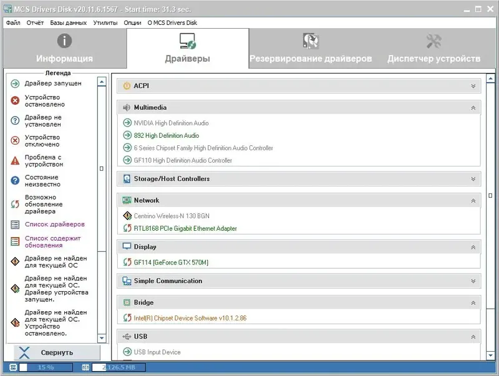Select Intel(R) Chipset Device Software v10.1.2.86
Screen dimensions: 499x376
(x=190, y=318)
